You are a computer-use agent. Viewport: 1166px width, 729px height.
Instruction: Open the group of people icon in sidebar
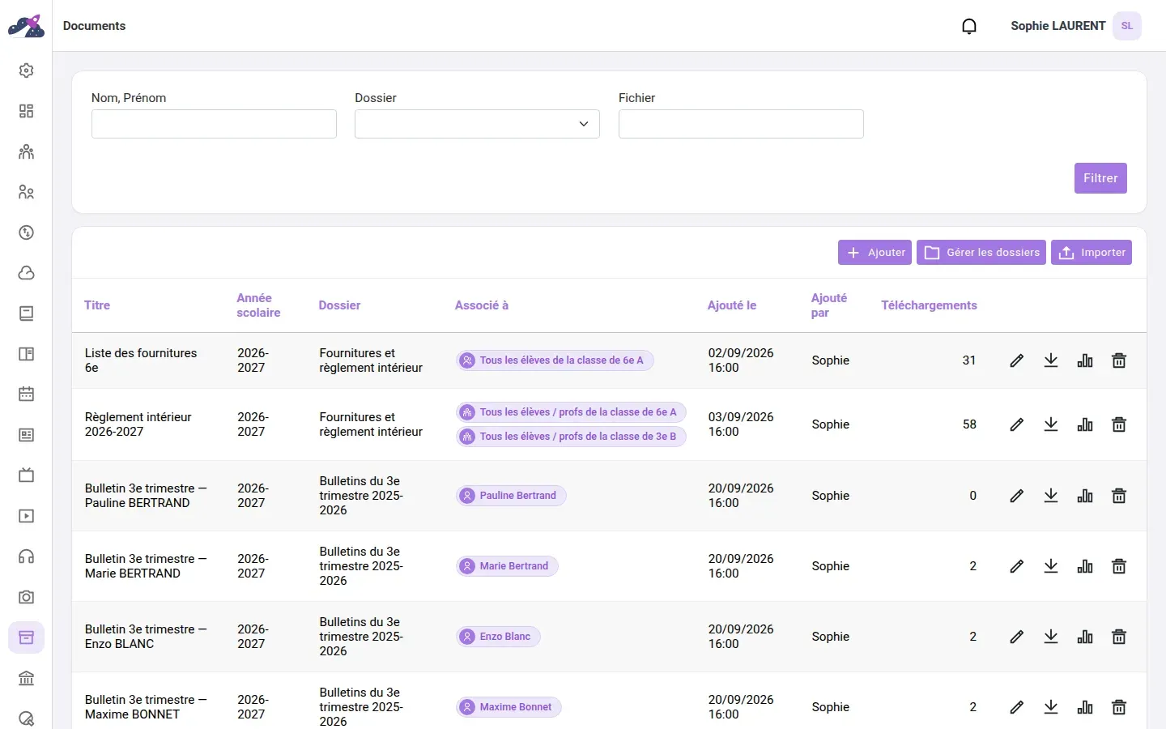(x=26, y=151)
